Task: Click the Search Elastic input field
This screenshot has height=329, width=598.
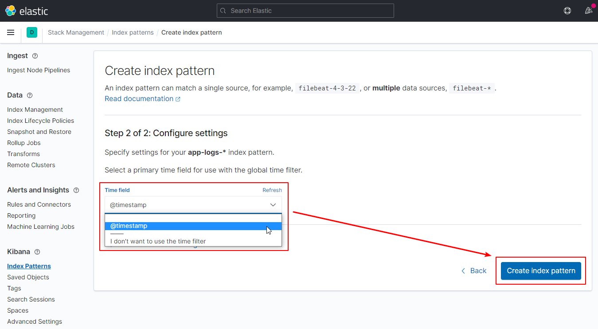Action: coord(305,11)
